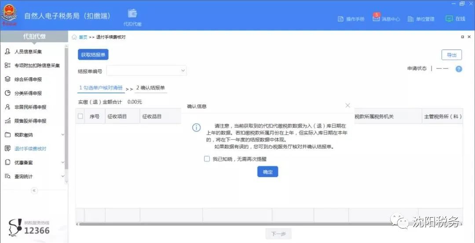Switch to 1 勾选单户核对清册 step tab
Image resolution: width=475 pixels, height=243 pixels.
(101, 88)
